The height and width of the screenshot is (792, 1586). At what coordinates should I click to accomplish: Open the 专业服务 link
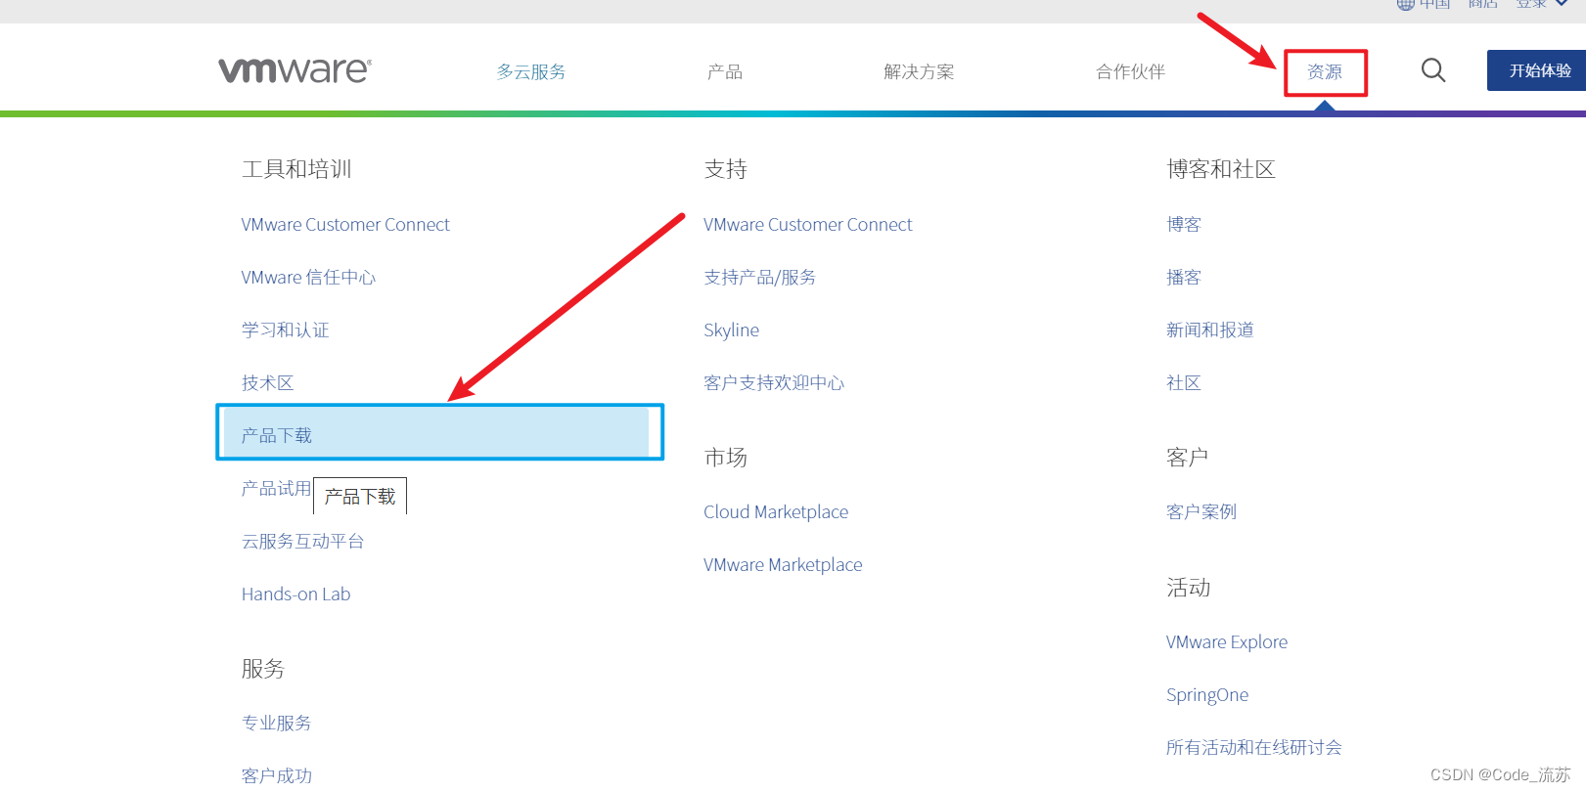[277, 724]
